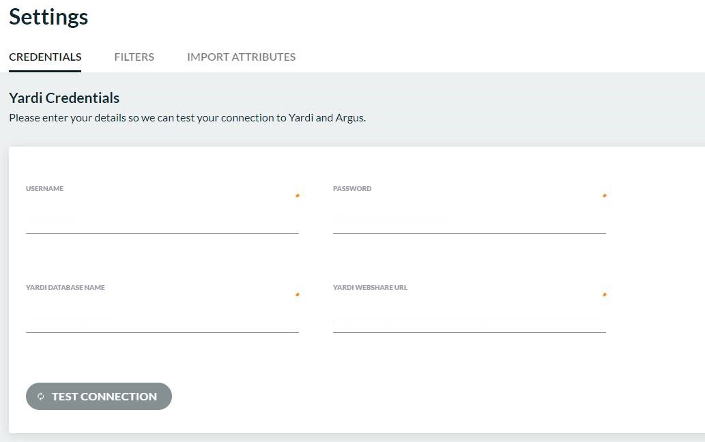
Task: Click the Yardi Webshare URL field
Action: click(469, 318)
